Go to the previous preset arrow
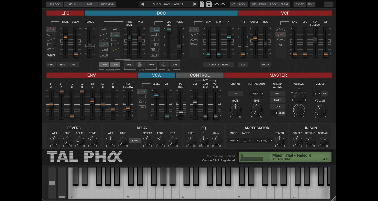 click(142, 4)
